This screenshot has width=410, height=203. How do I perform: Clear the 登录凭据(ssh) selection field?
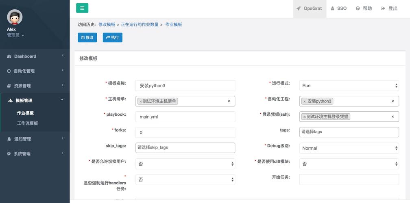click(393, 117)
